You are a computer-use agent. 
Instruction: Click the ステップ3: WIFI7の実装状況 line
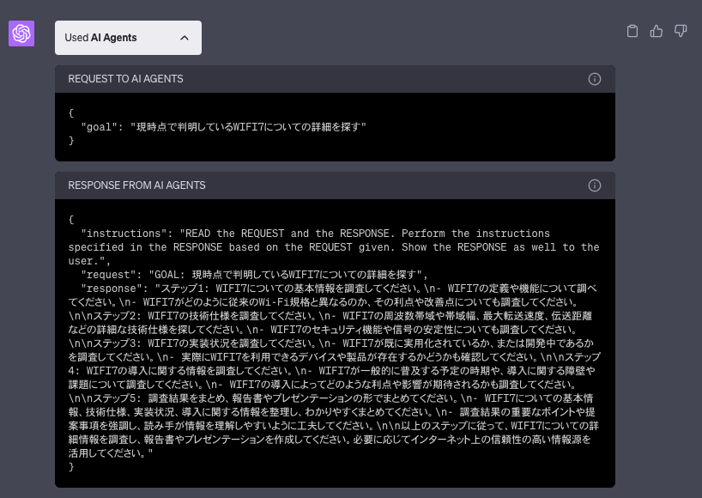pyautogui.click(x=331, y=343)
